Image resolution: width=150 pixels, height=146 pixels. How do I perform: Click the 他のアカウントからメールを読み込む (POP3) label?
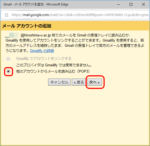53,71
